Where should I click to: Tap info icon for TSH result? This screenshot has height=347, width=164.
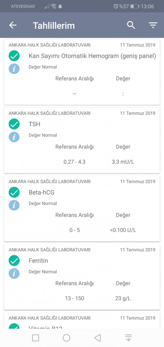pyautogui.click(x=14, y=137)
